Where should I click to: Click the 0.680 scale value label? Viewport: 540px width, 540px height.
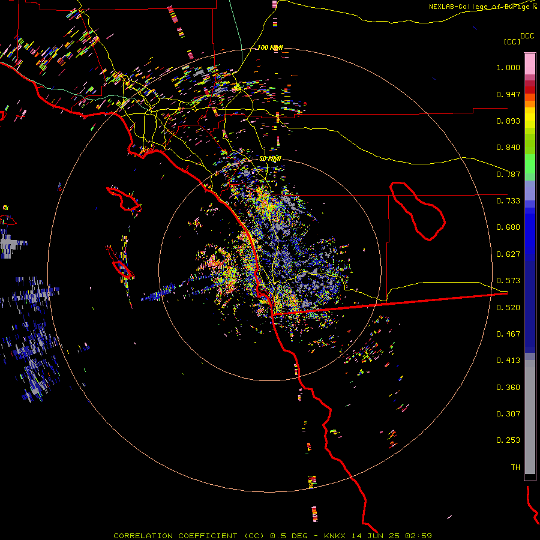(508, 227)
